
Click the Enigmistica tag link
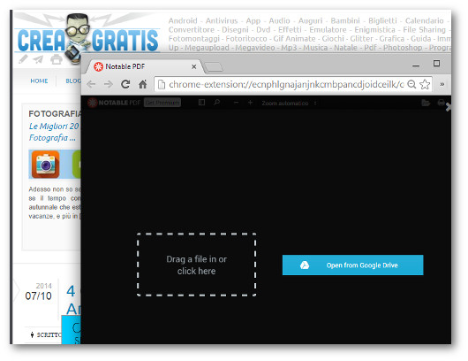click(374, 30)
